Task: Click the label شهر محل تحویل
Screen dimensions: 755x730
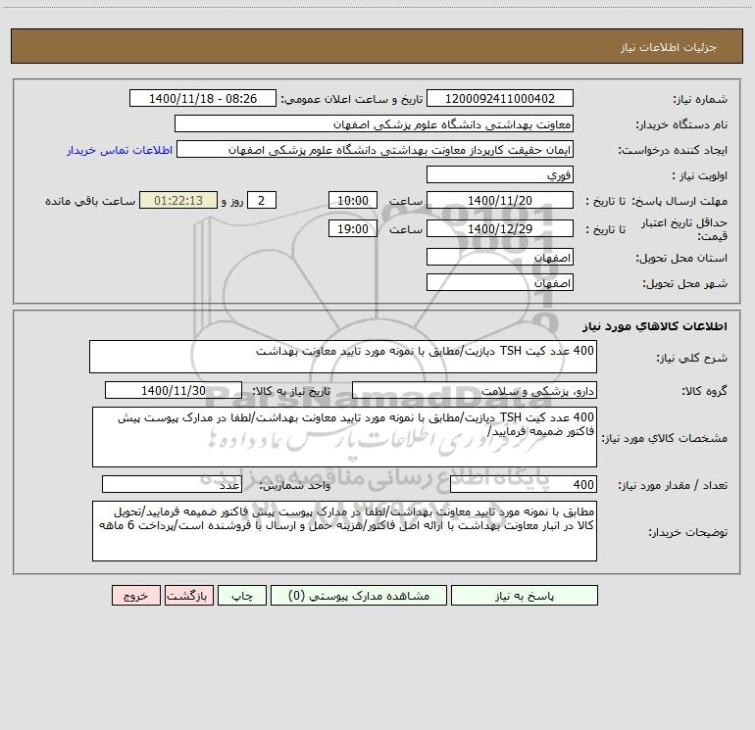Action: click(x=684, y=283)
